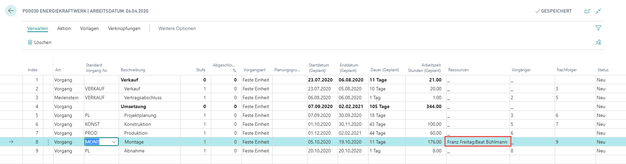Click the Feste Einheit cell in Montage row

pyautogui.click(x=257, y=142)
